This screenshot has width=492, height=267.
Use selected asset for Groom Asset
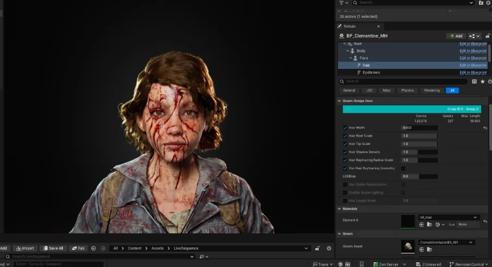tap(421, 250)
